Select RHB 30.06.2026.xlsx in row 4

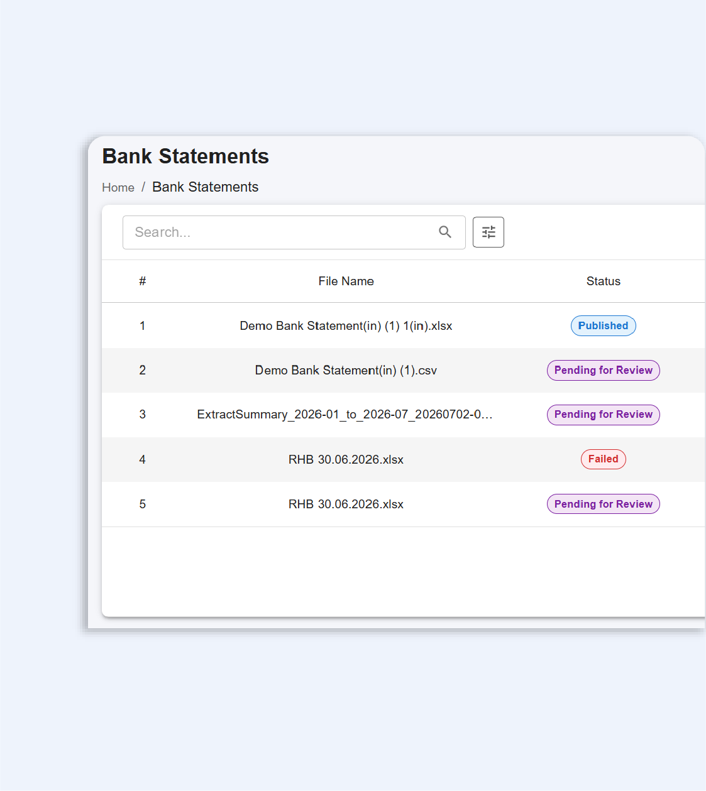click(x=346, y=459)
